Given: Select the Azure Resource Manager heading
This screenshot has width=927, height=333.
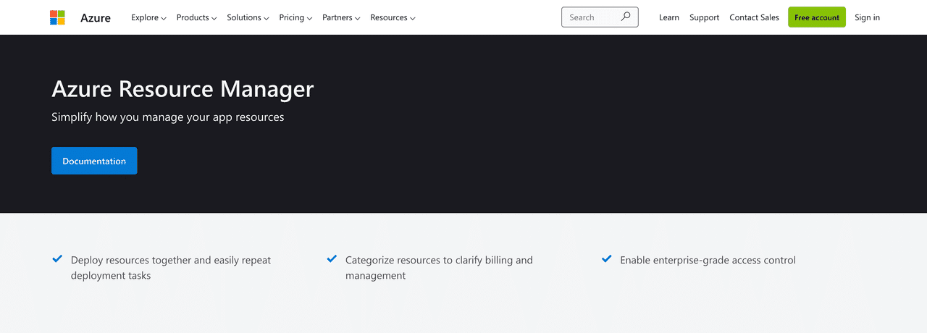Looking at the screenshot, I should pos(183,89).
